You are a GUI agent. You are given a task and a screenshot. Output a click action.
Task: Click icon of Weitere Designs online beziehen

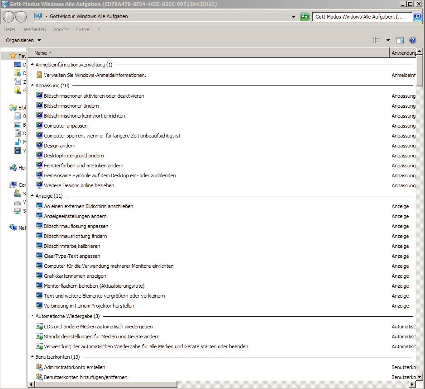pos(39,185)
